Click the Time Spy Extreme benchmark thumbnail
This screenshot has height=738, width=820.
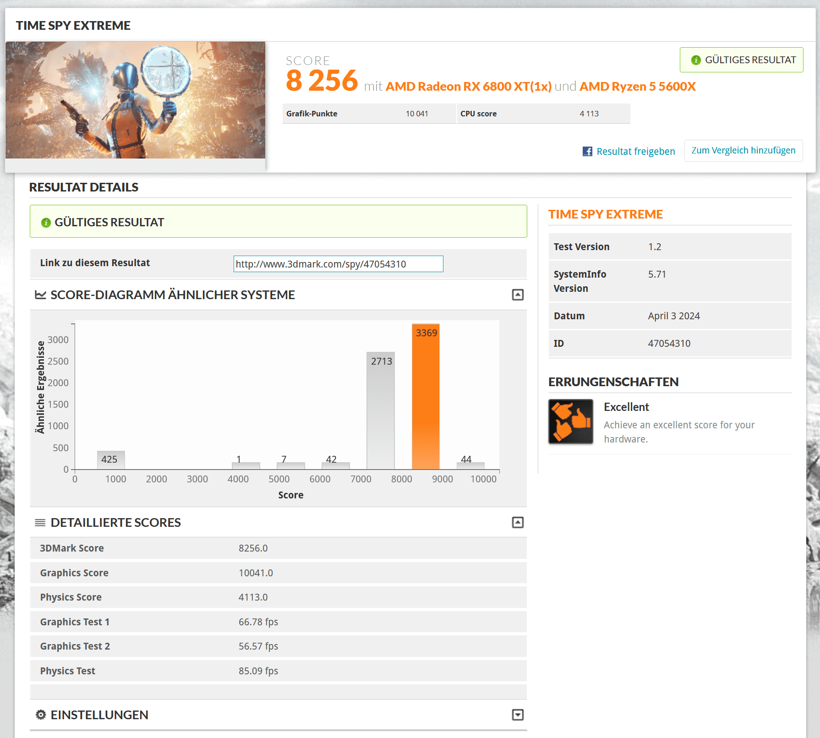pyautogui.click(x=135, y=100)
